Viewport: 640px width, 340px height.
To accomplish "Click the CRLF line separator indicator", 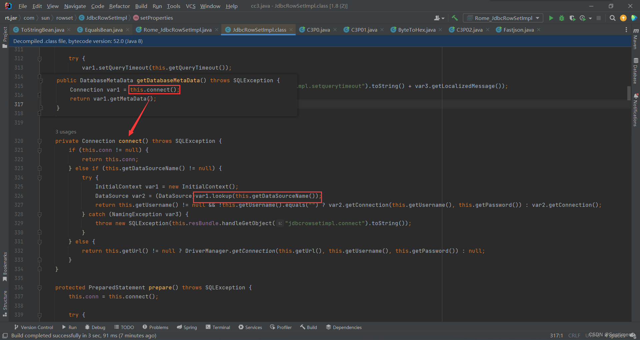I will (x=574, y=336).
